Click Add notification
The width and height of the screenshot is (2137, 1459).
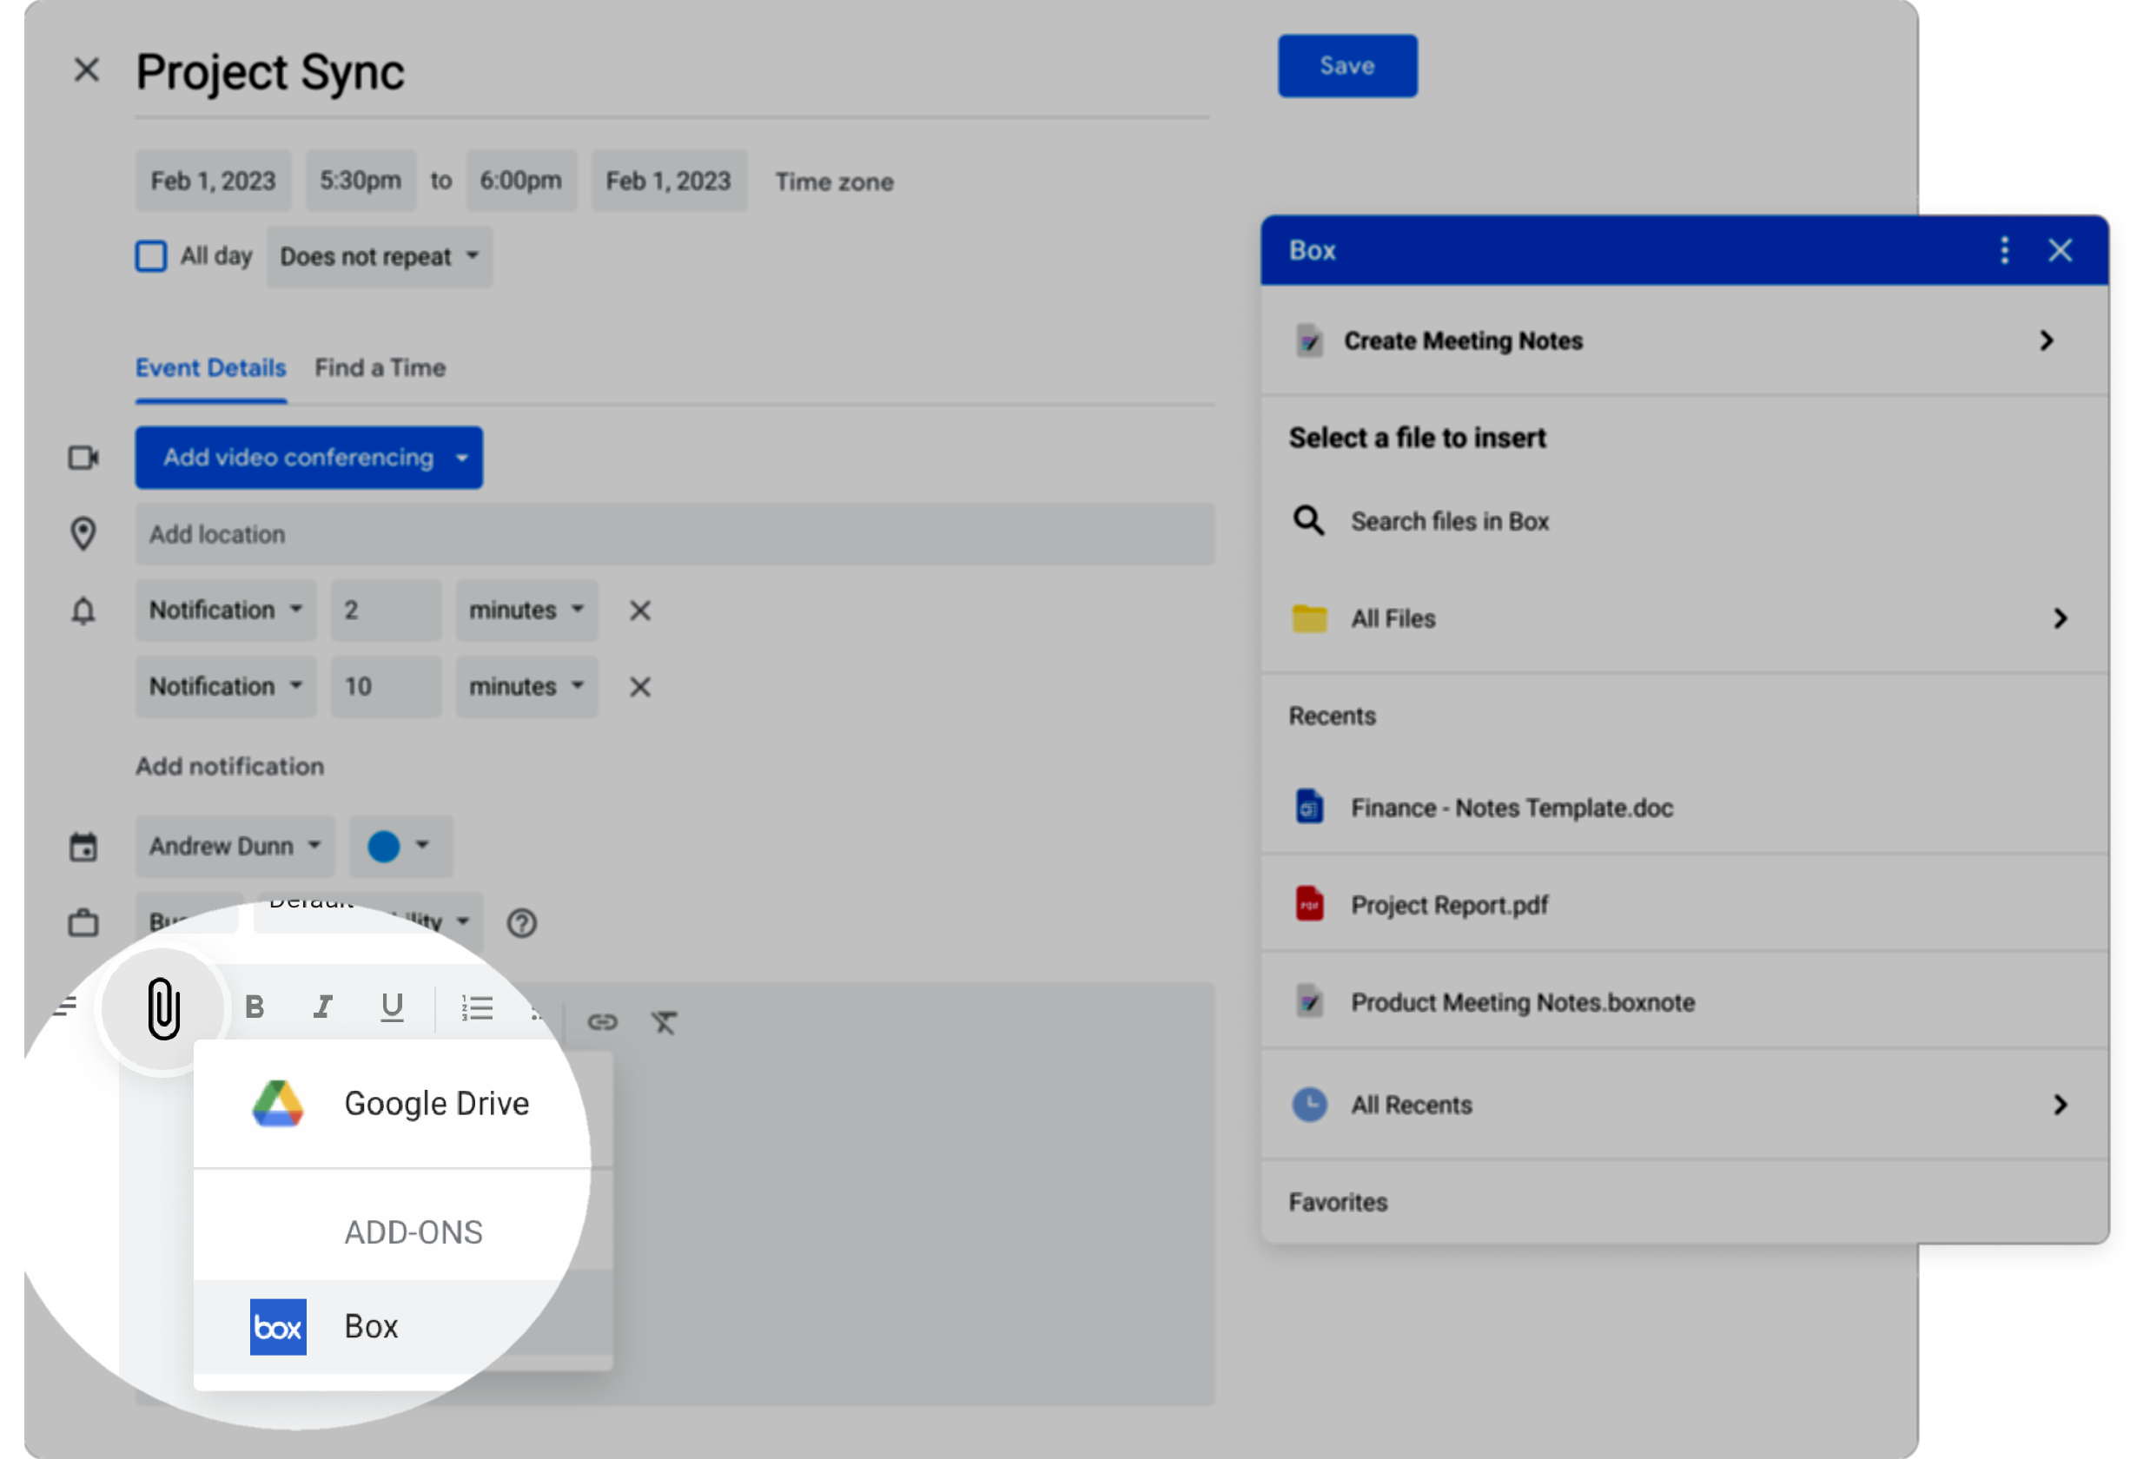[229, 766]
